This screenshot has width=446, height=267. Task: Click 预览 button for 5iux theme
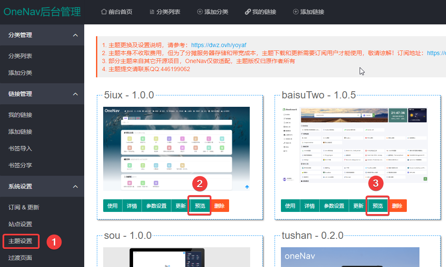pyautogui.click(x=200, y=206)
